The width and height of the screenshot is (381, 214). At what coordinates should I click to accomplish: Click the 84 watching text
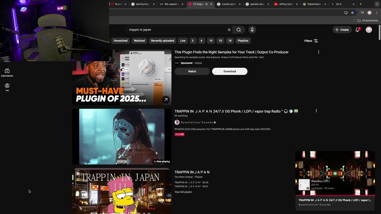tap(181, 116)
